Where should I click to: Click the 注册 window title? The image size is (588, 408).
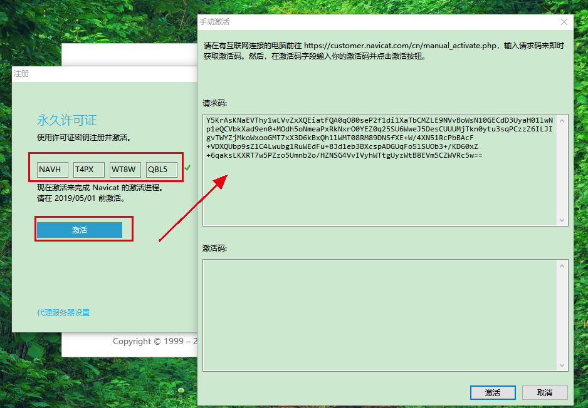click(x=21, y=74)
